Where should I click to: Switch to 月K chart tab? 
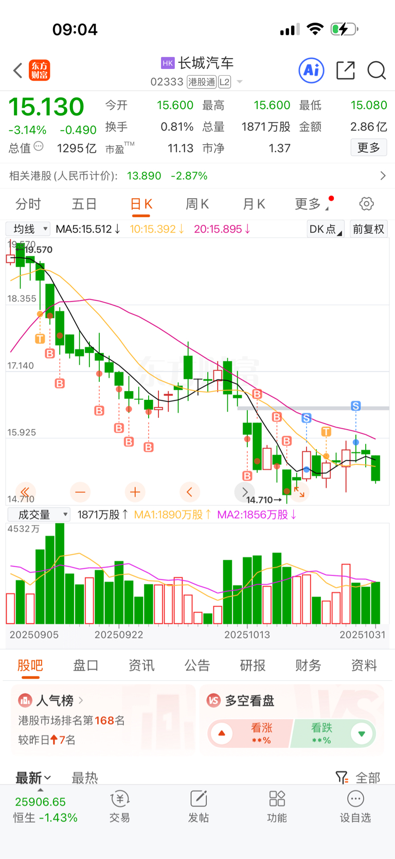coord(254,204)
